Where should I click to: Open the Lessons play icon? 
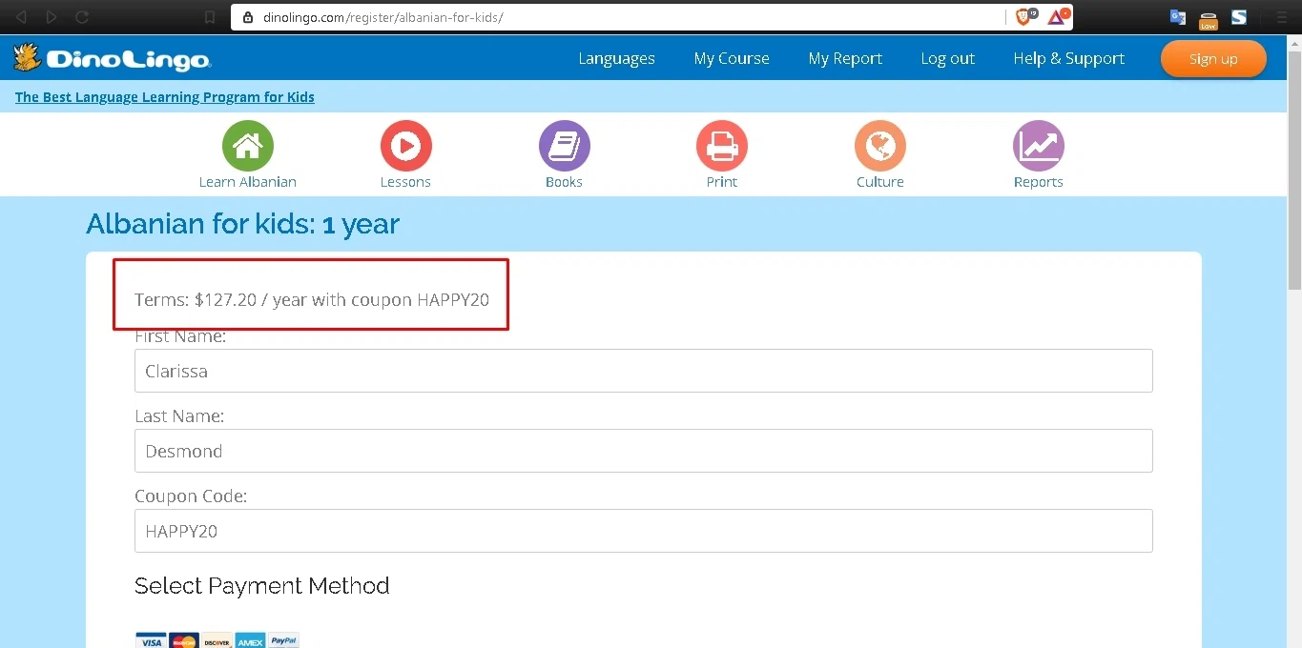(406, 146)
